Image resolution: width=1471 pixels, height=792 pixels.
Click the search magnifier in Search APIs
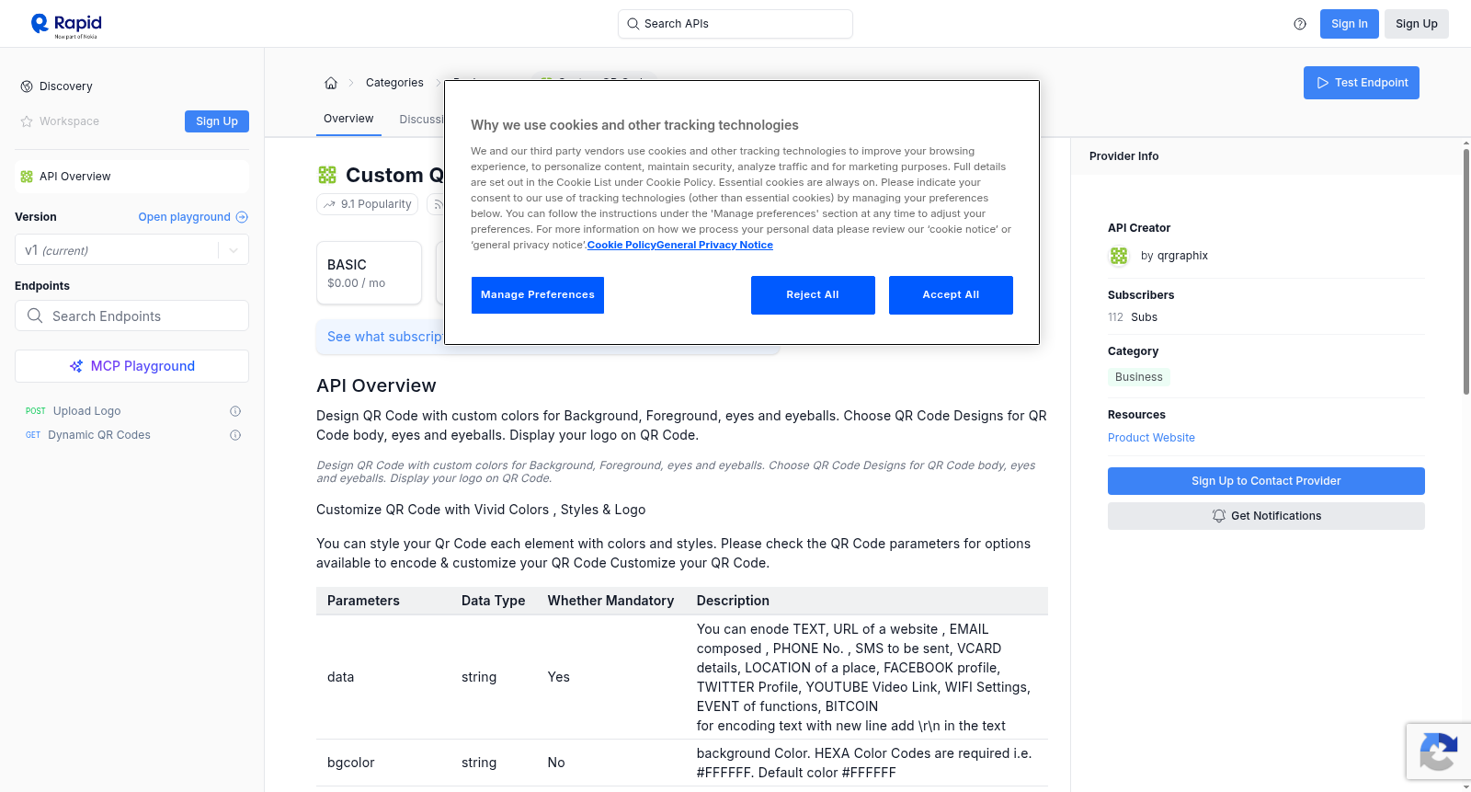[x=633, y=24]
